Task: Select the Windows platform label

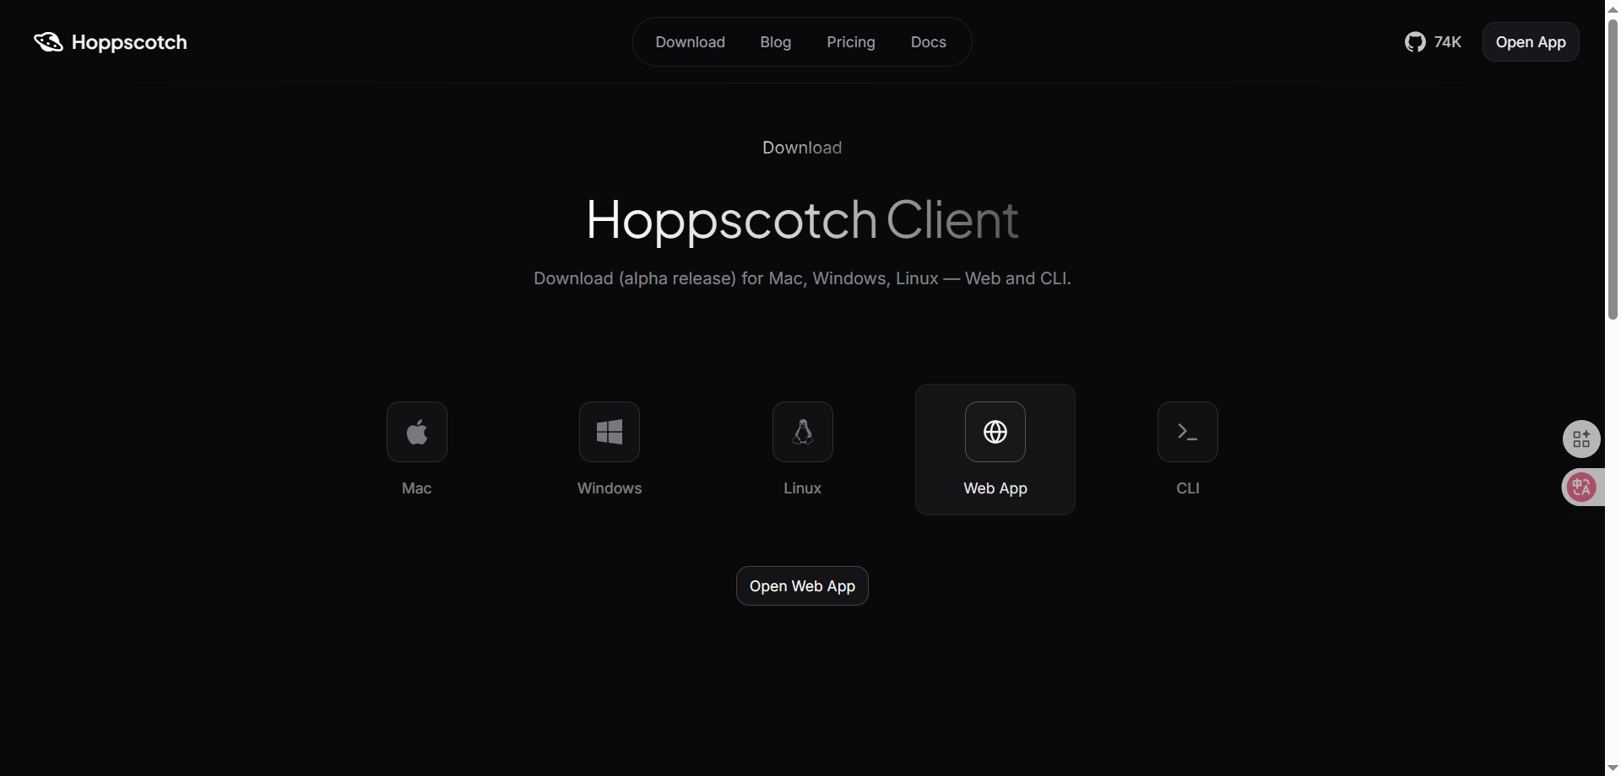Action: tap(610, 488)
